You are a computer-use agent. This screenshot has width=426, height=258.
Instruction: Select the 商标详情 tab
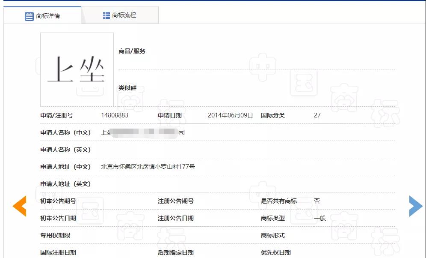pos(48,16)
